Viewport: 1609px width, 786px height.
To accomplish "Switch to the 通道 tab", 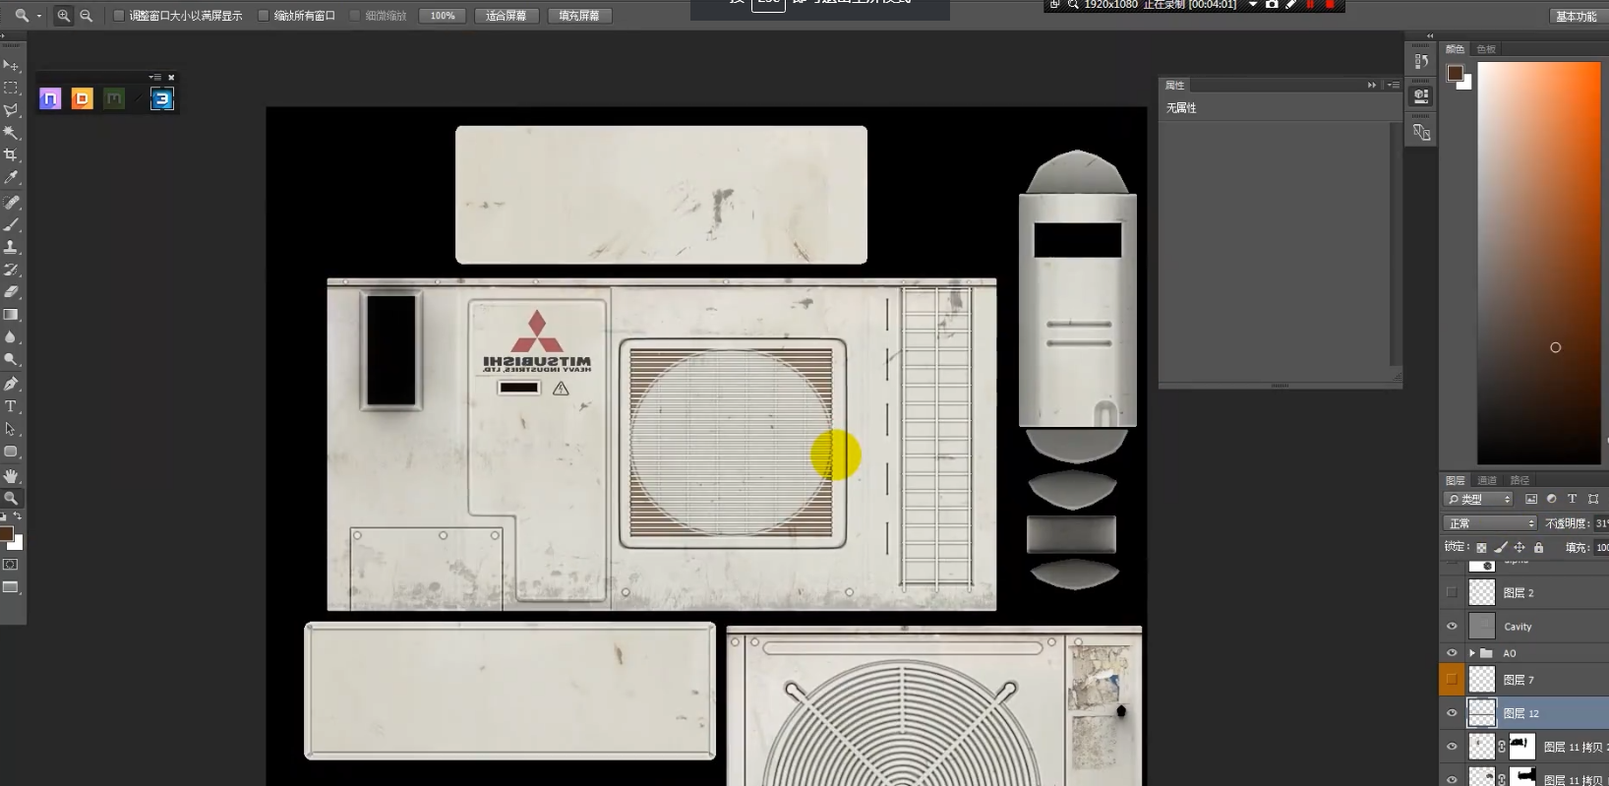I will pos(1487,480).
